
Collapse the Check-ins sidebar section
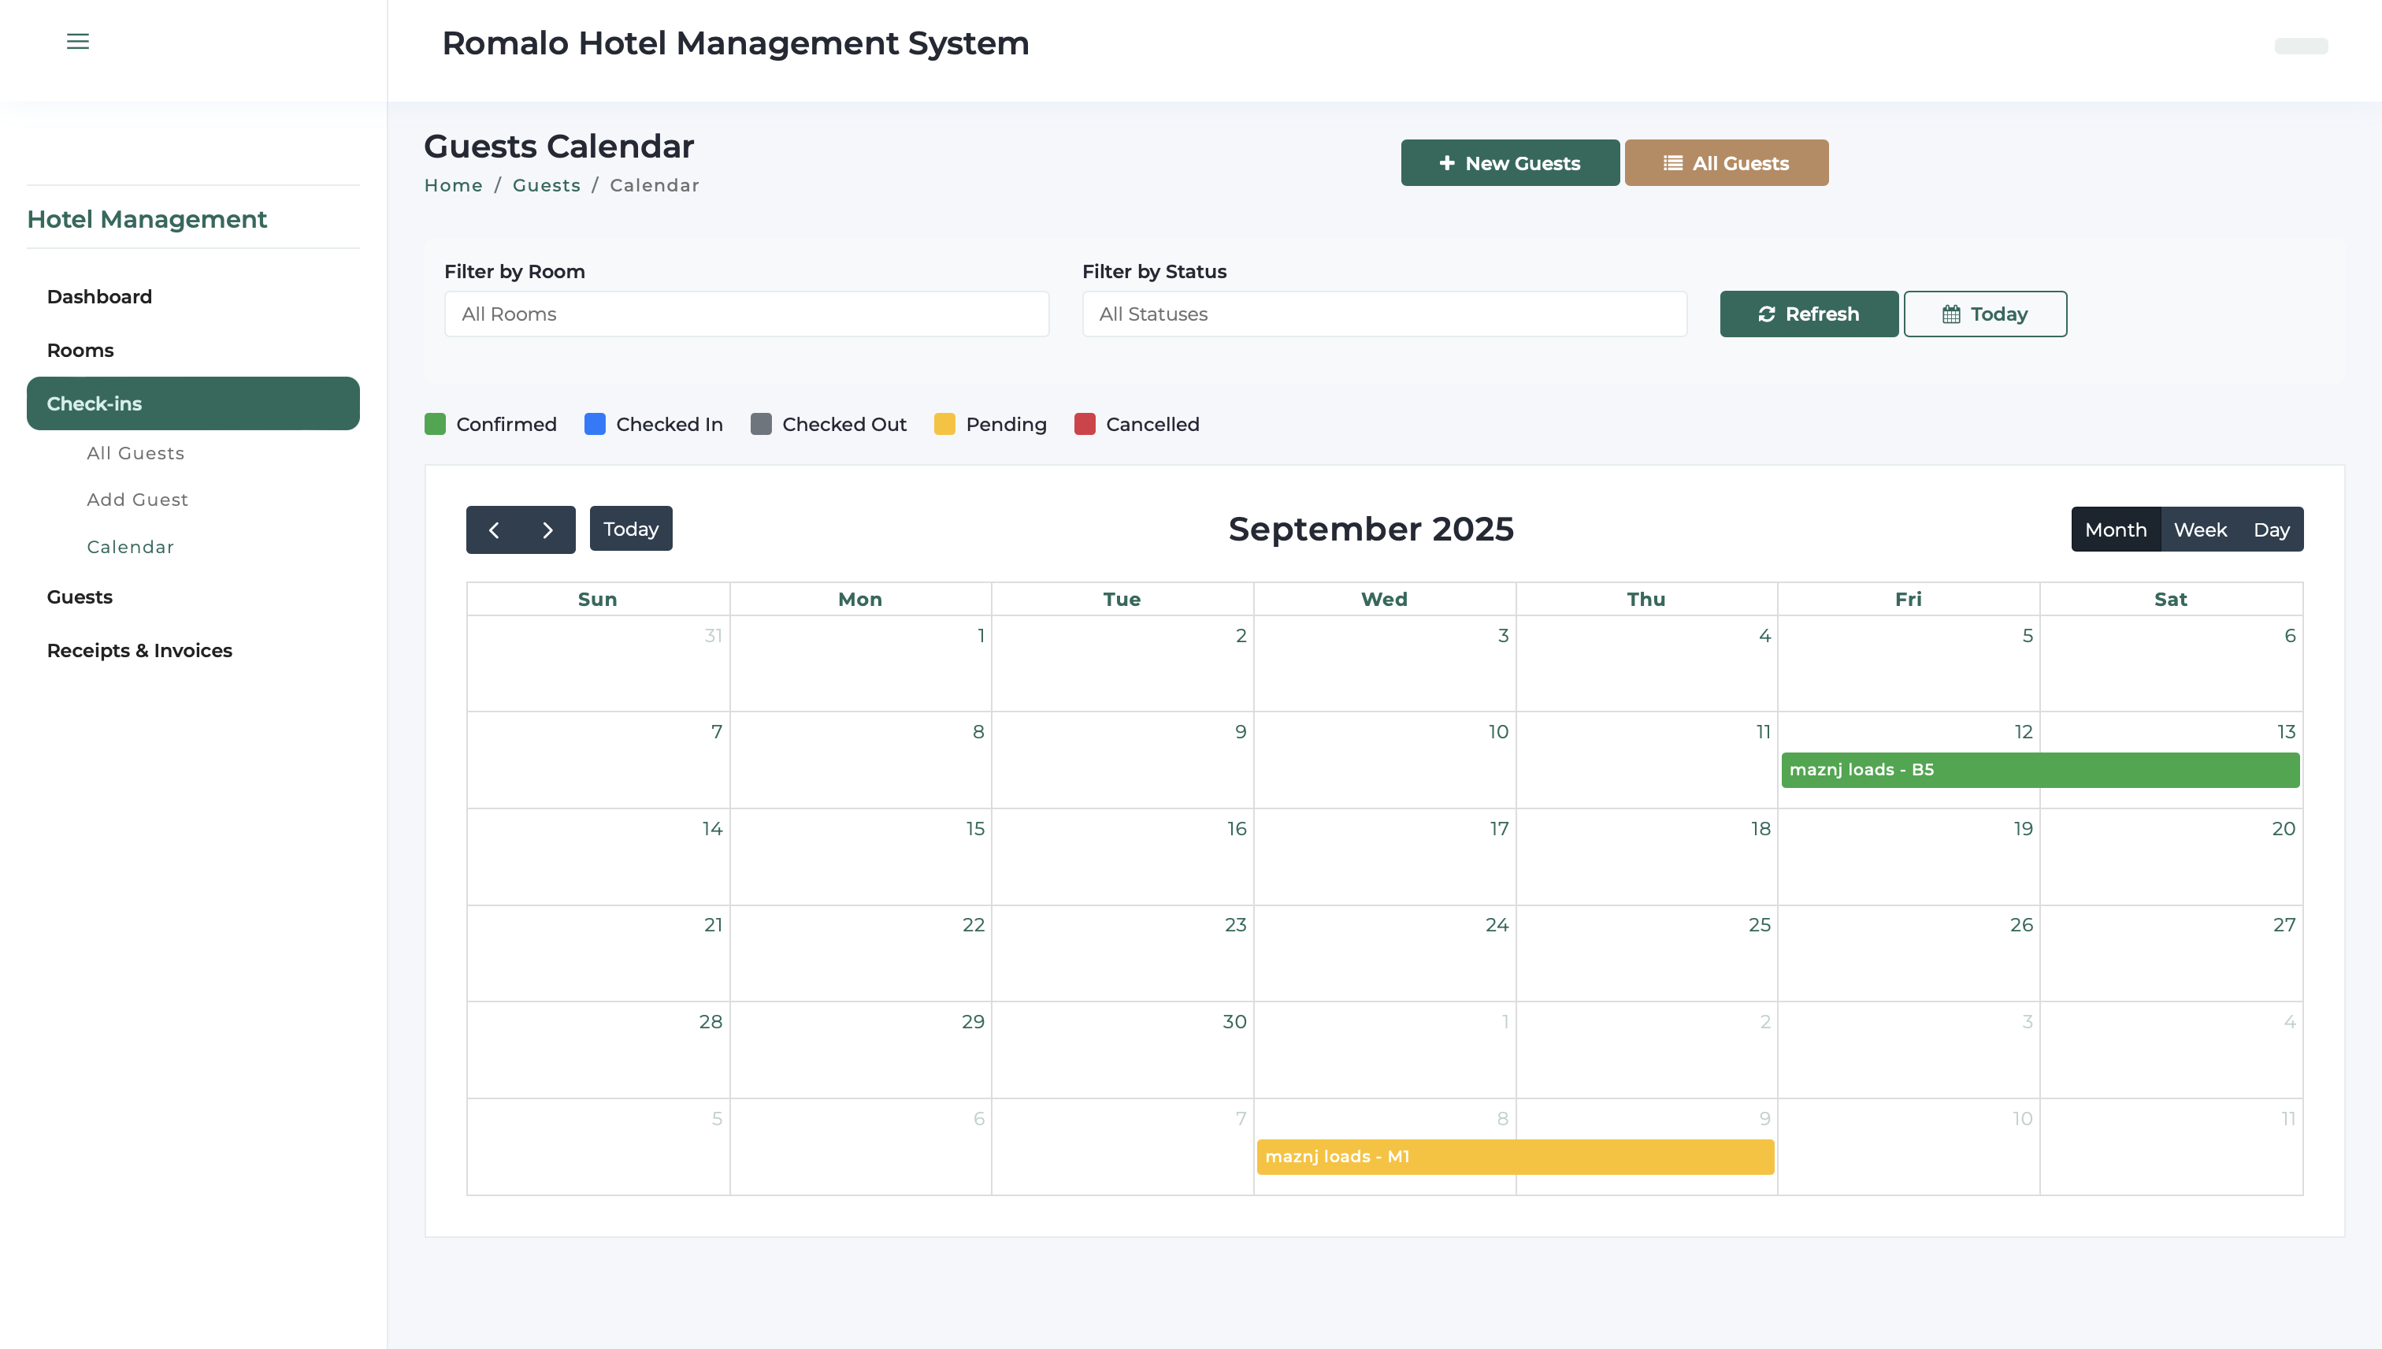[x=193, y=404]
